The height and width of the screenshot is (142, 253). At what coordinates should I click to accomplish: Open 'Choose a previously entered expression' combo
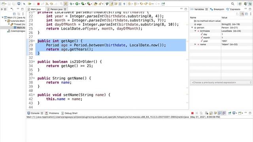221,82
